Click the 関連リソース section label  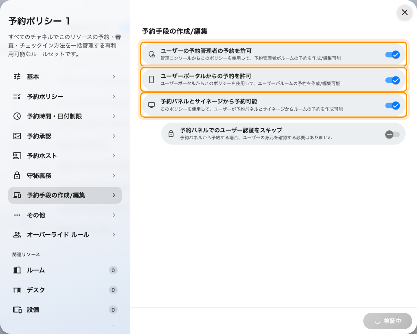[26, 255]
